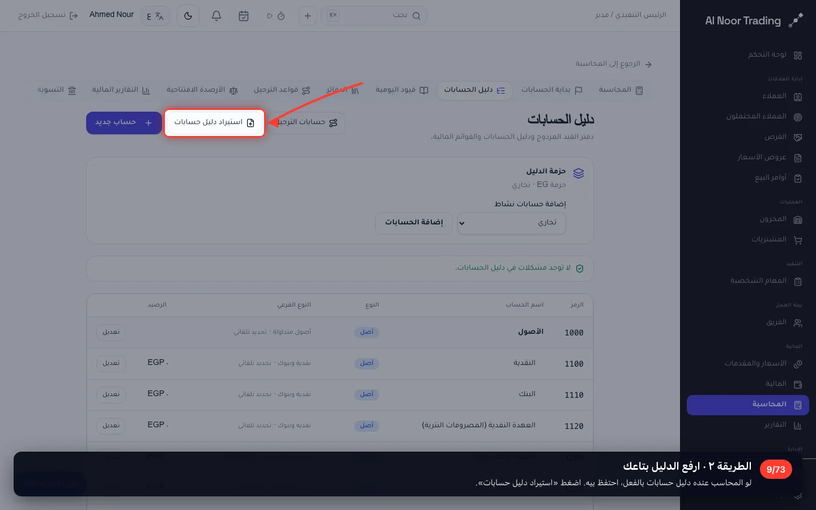Open the calendar icon in top bar
Viewport: 816px width, 510px height.
click(244, 16)
